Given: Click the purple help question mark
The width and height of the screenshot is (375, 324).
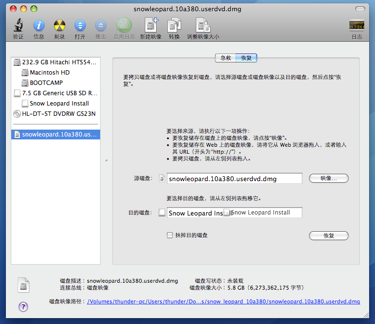Looking at the screenshot, I should tap(23, 306).
